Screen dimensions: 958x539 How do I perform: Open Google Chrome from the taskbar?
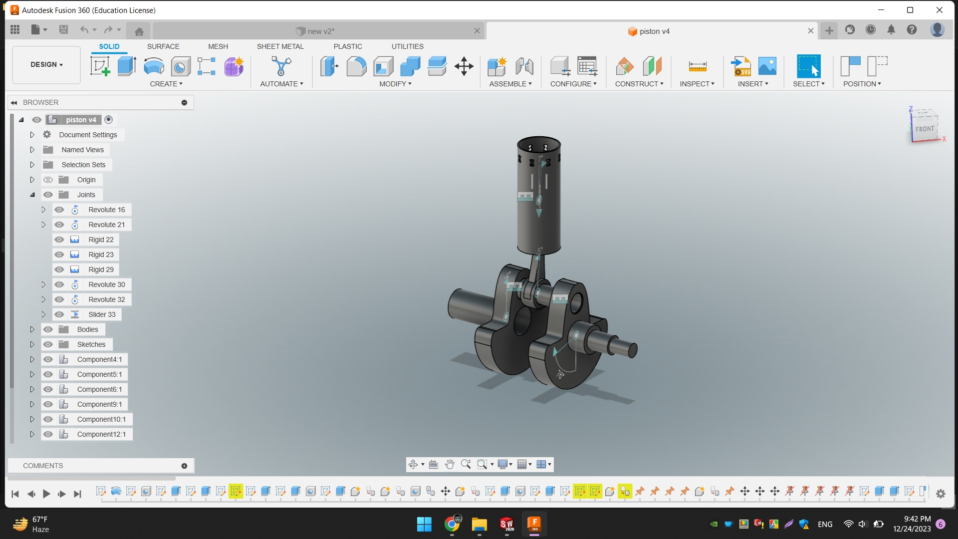[x=452, y=524]
